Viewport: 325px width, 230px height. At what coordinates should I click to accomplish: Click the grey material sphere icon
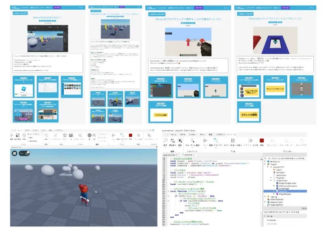click(x=89, y=135)
